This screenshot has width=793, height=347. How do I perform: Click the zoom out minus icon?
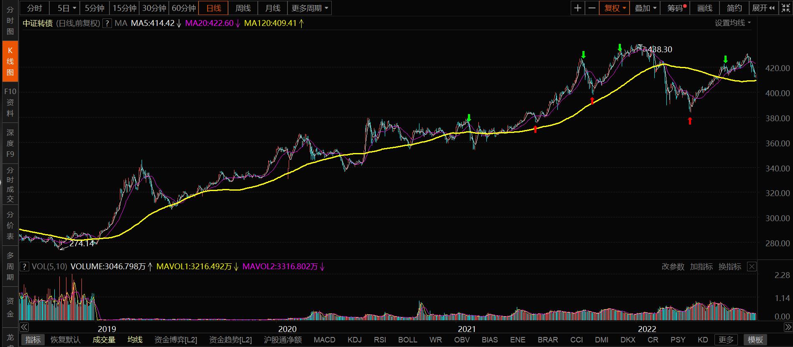coord(592,8)
